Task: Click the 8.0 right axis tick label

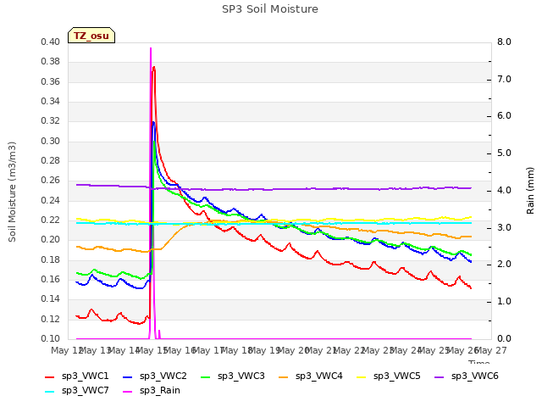Action: coord(504,42)
